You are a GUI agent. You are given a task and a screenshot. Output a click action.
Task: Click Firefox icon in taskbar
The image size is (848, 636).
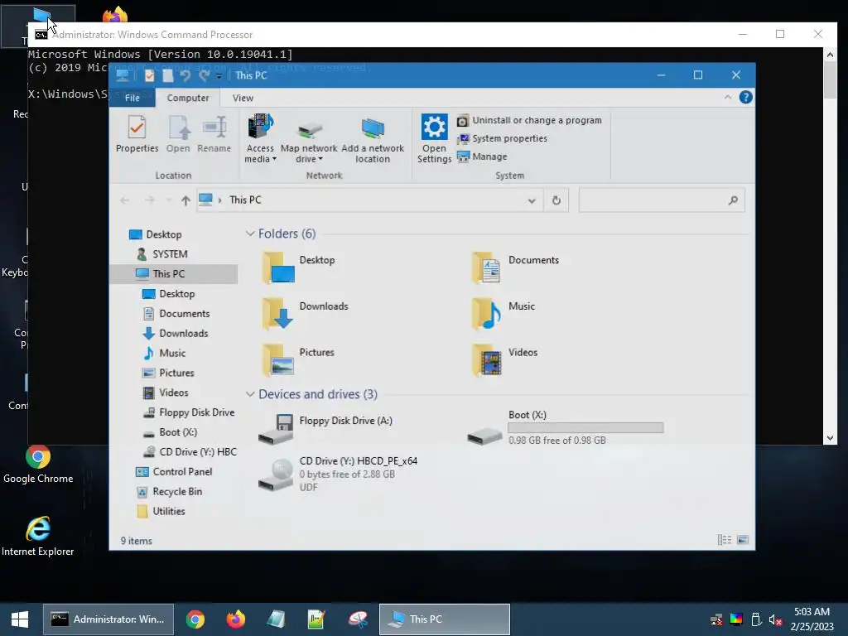235,619
